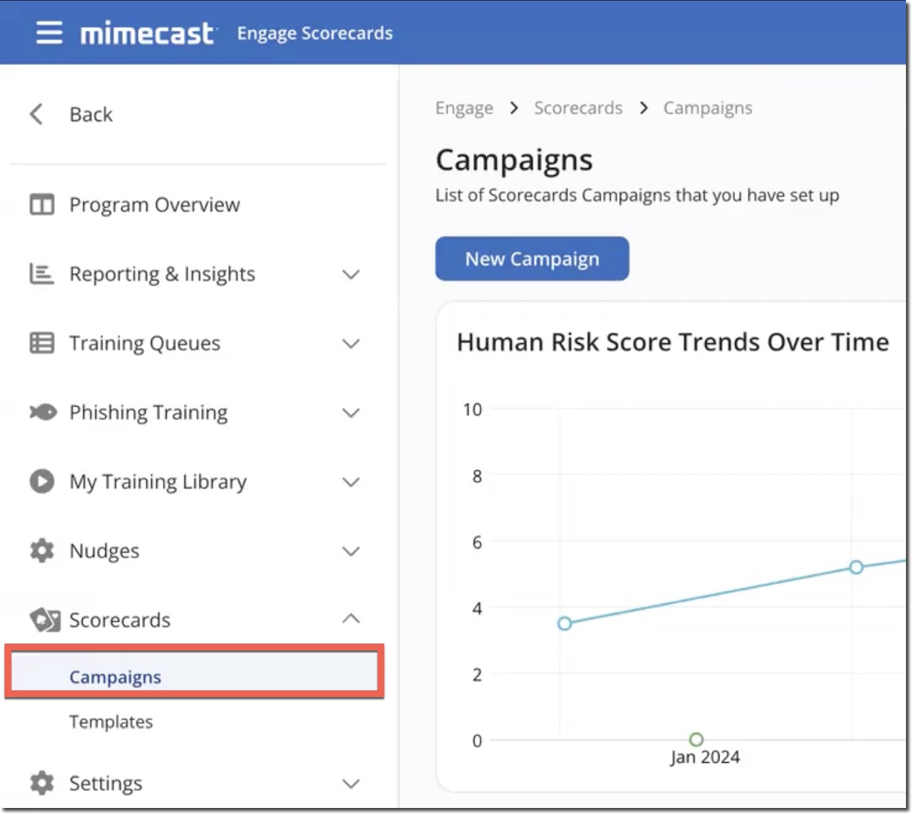
Task: Expand the Reporting & Insights section
Action: 351,274
